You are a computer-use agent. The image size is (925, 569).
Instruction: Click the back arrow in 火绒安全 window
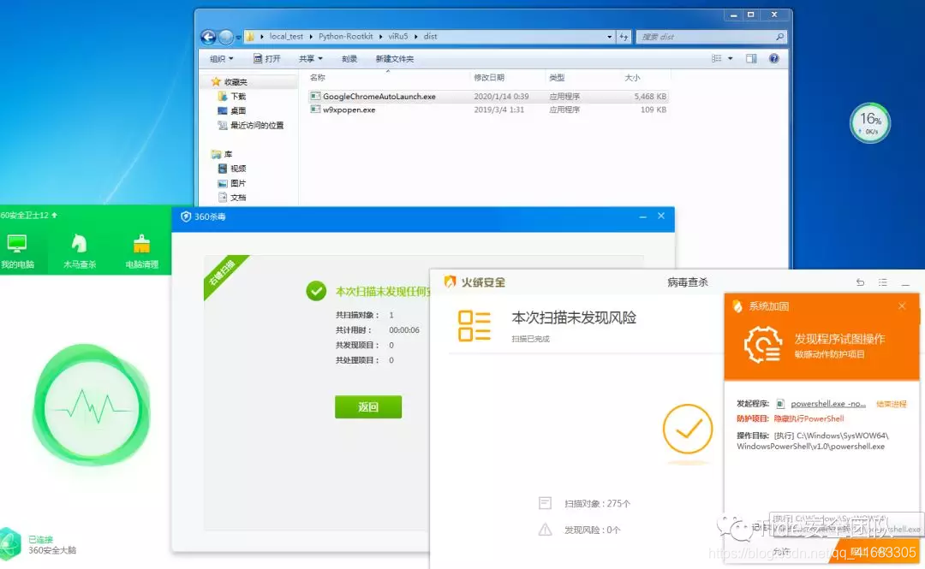860,282
